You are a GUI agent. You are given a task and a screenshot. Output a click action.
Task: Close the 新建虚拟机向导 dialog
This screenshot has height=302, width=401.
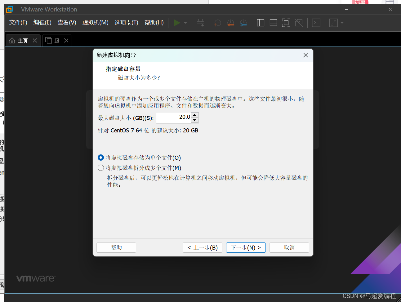(x=305, y=55)
